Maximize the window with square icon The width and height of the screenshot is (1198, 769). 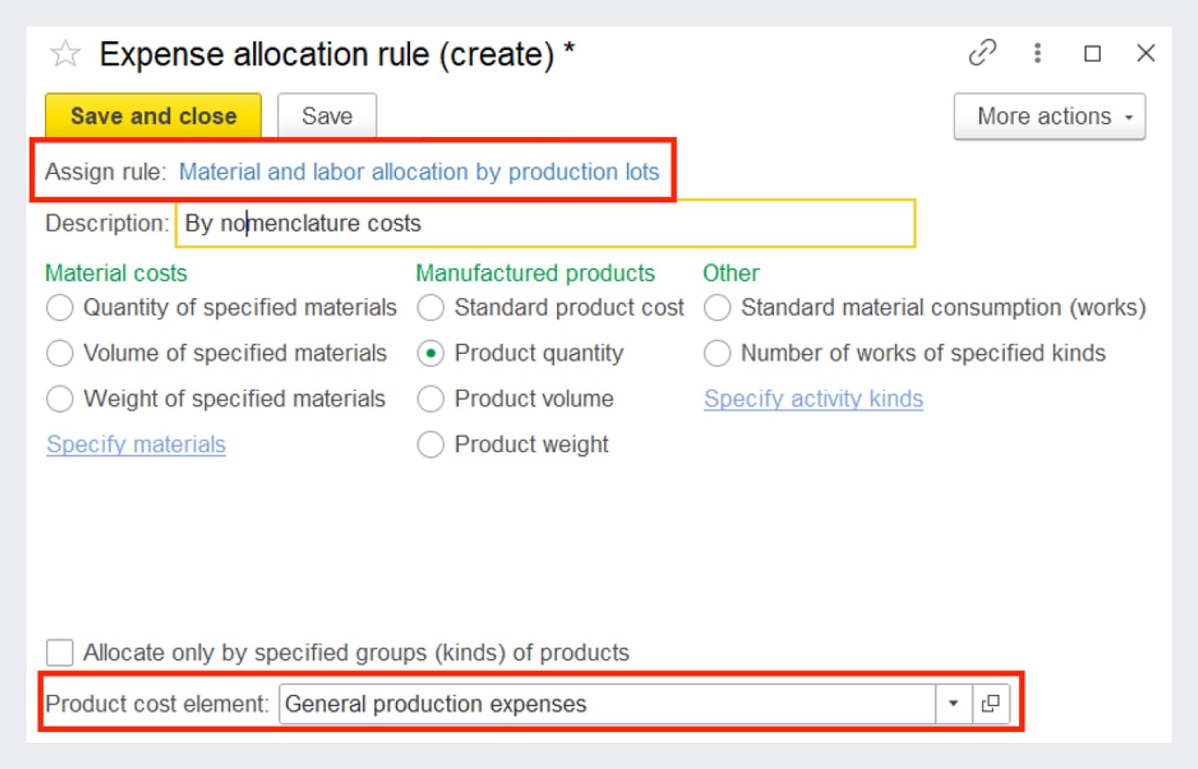coord(1092,54)
